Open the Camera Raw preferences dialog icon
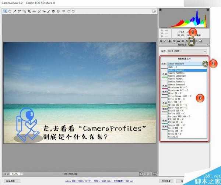Viewport: 221px width, 185px height. (x=63, y=11)
